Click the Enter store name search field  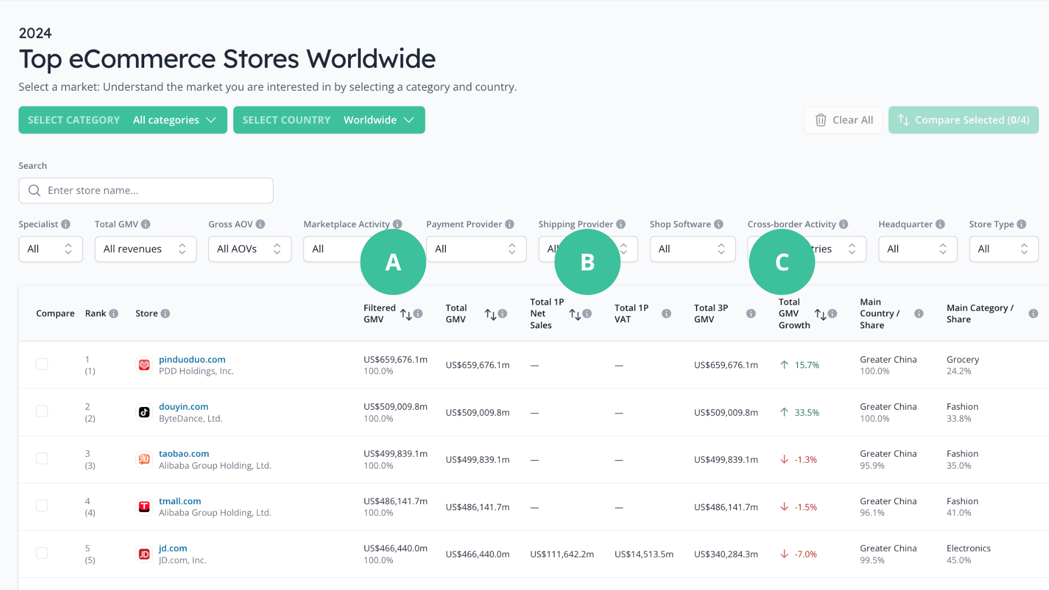pos(146,191)
